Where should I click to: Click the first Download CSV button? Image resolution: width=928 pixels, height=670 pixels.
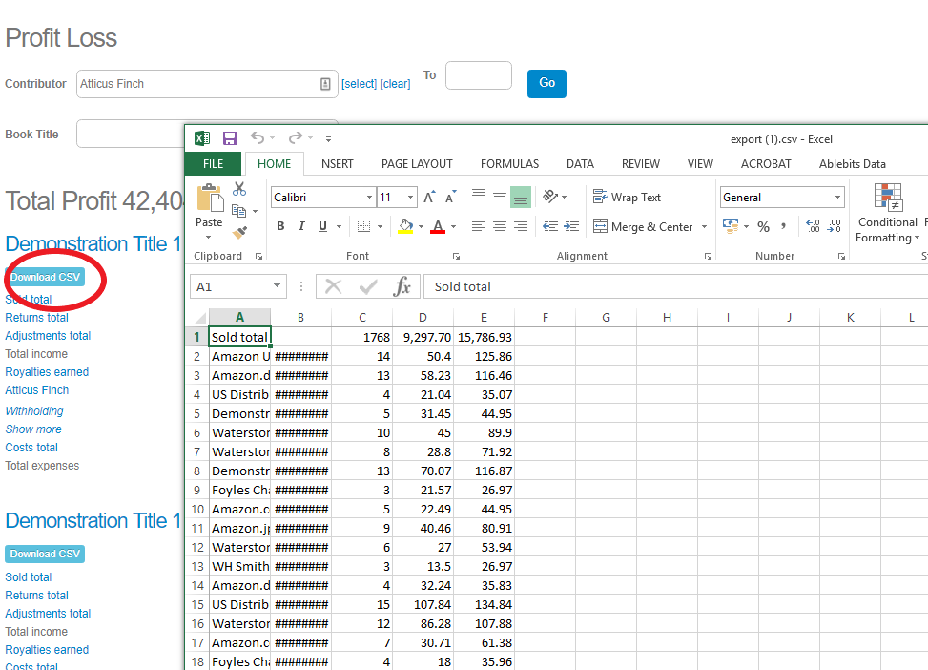[x=45, y=277]
